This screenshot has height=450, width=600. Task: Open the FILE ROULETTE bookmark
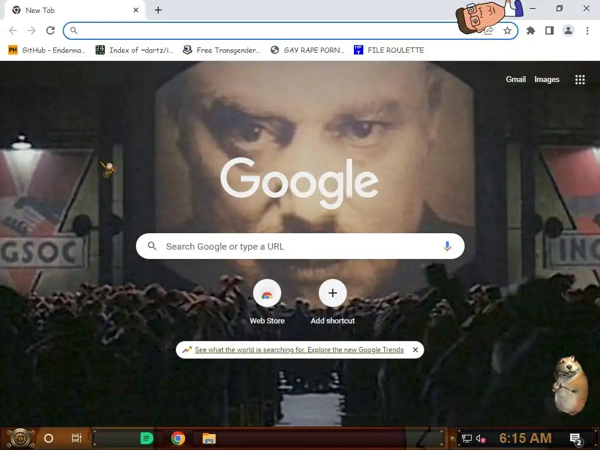tap(389, 50)
